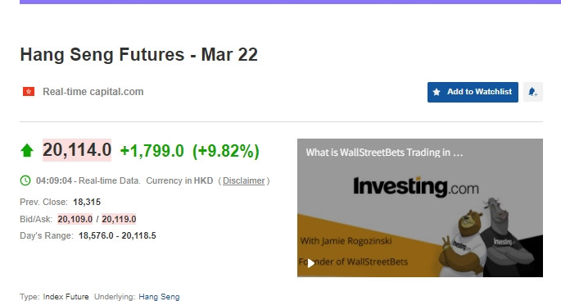Open the Hang Seng underlying link
The width and height of the screenshot is (561, 301).
159,297
